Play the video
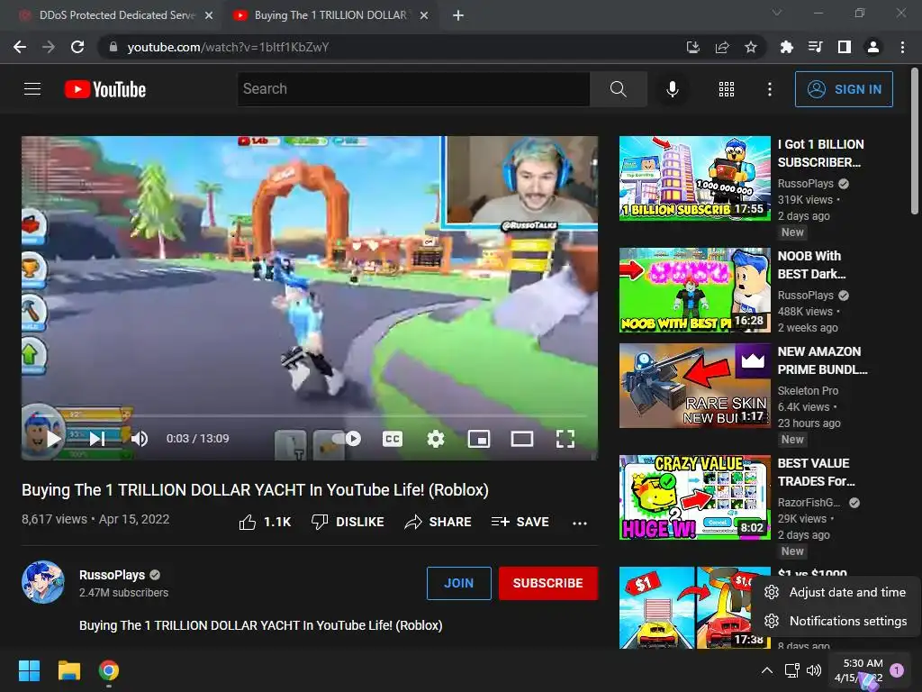This screenshot has width=922, height=692. tap(53, 439)
